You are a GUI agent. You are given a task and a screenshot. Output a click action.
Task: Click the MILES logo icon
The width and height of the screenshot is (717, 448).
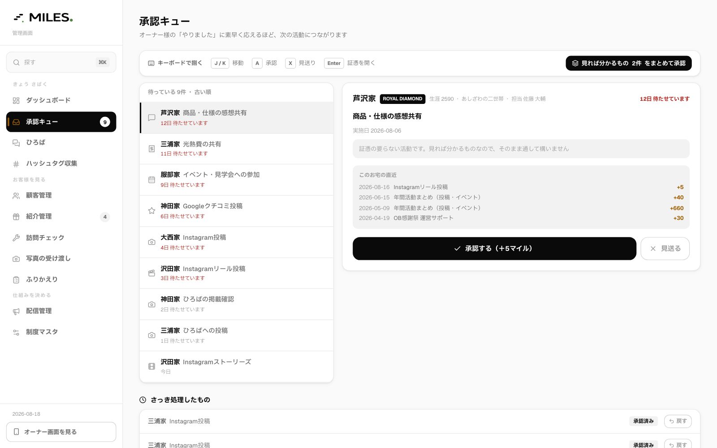tap(18, 18)
